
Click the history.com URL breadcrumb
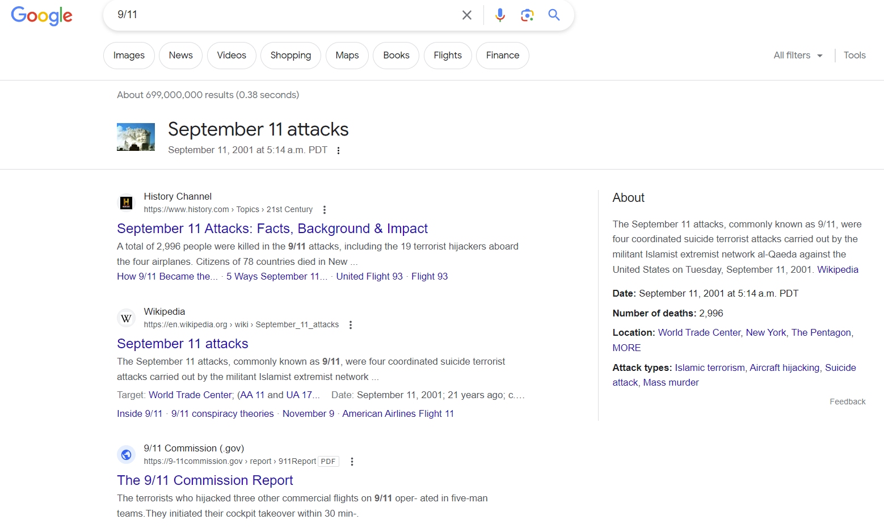pos(228,210)
